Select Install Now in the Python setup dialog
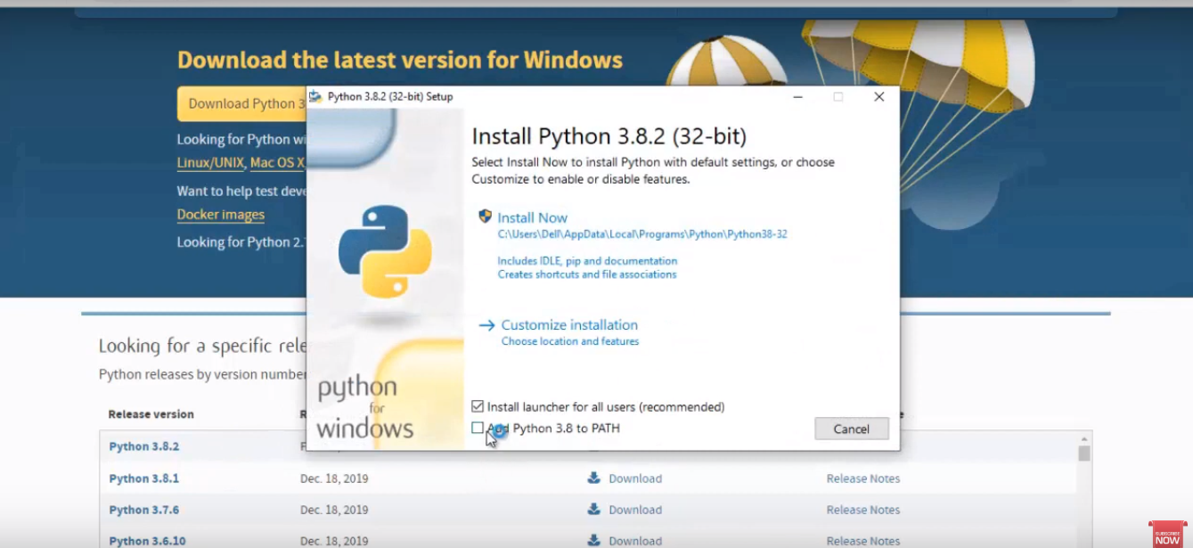Screen dimensions: 1193x548 click(x=532, y=217)
